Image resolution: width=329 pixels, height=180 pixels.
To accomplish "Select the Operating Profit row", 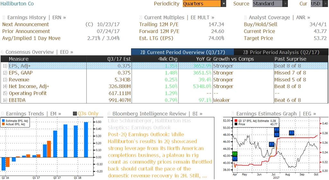I will (x=164, y=93).
